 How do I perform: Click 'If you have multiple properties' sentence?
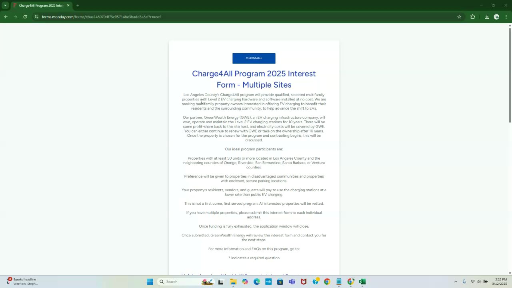pos(254,215)
